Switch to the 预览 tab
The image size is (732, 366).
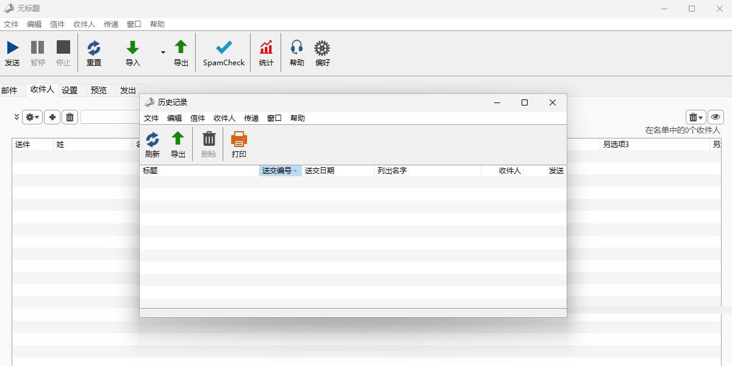click(99, 90)
